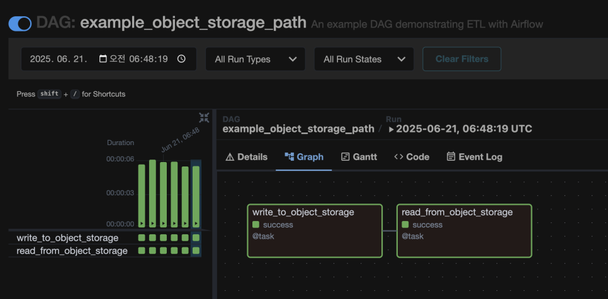This screenshot has width=608, height=299.
Task: Select write_to_object_storage graph node
Action: 315,231
